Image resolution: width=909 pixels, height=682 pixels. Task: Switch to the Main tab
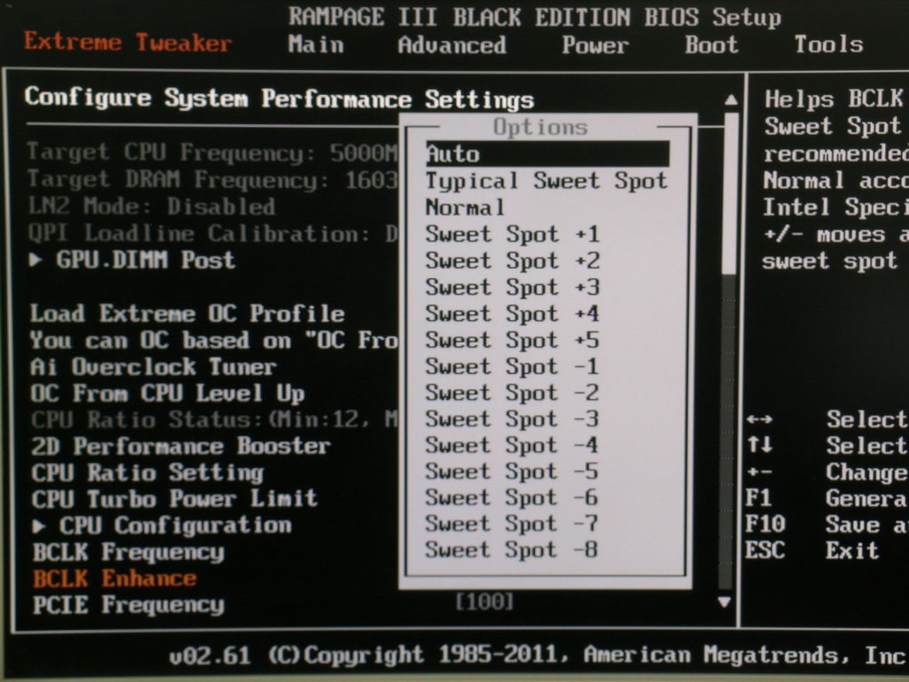(316, 44)
